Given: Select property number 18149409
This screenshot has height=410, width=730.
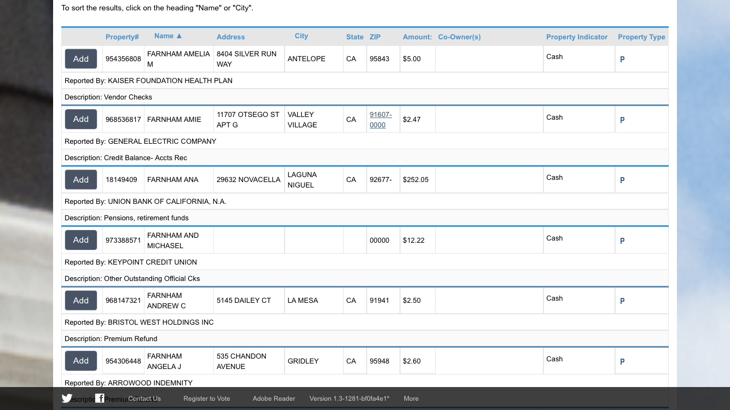Looking at the screenshot, I should 121,180.
